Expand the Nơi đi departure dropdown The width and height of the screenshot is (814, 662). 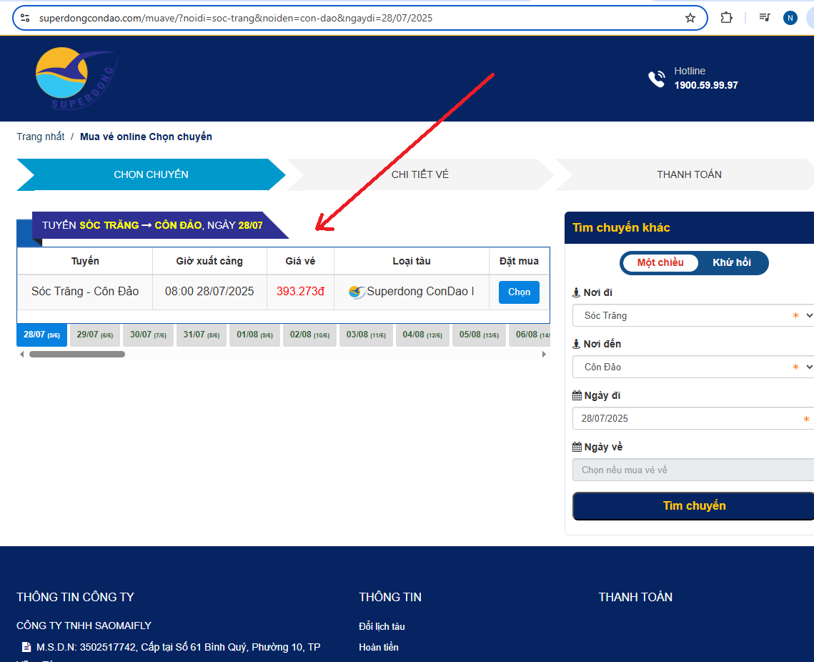tap(693, 315)
